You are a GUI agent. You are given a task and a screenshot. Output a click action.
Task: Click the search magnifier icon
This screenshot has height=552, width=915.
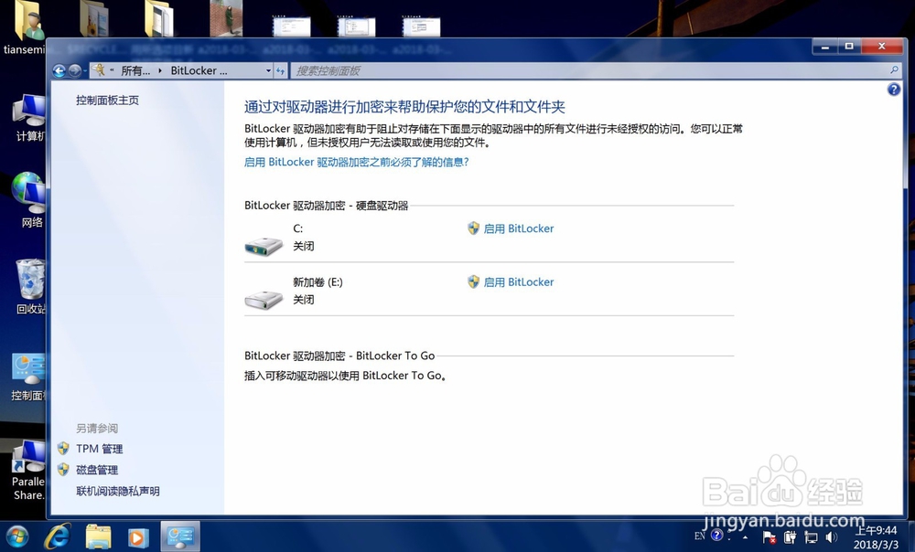(x=894, y=70)
